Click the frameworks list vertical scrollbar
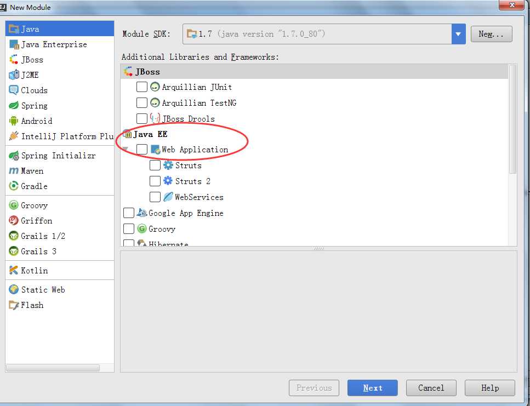 click(513, 119)
